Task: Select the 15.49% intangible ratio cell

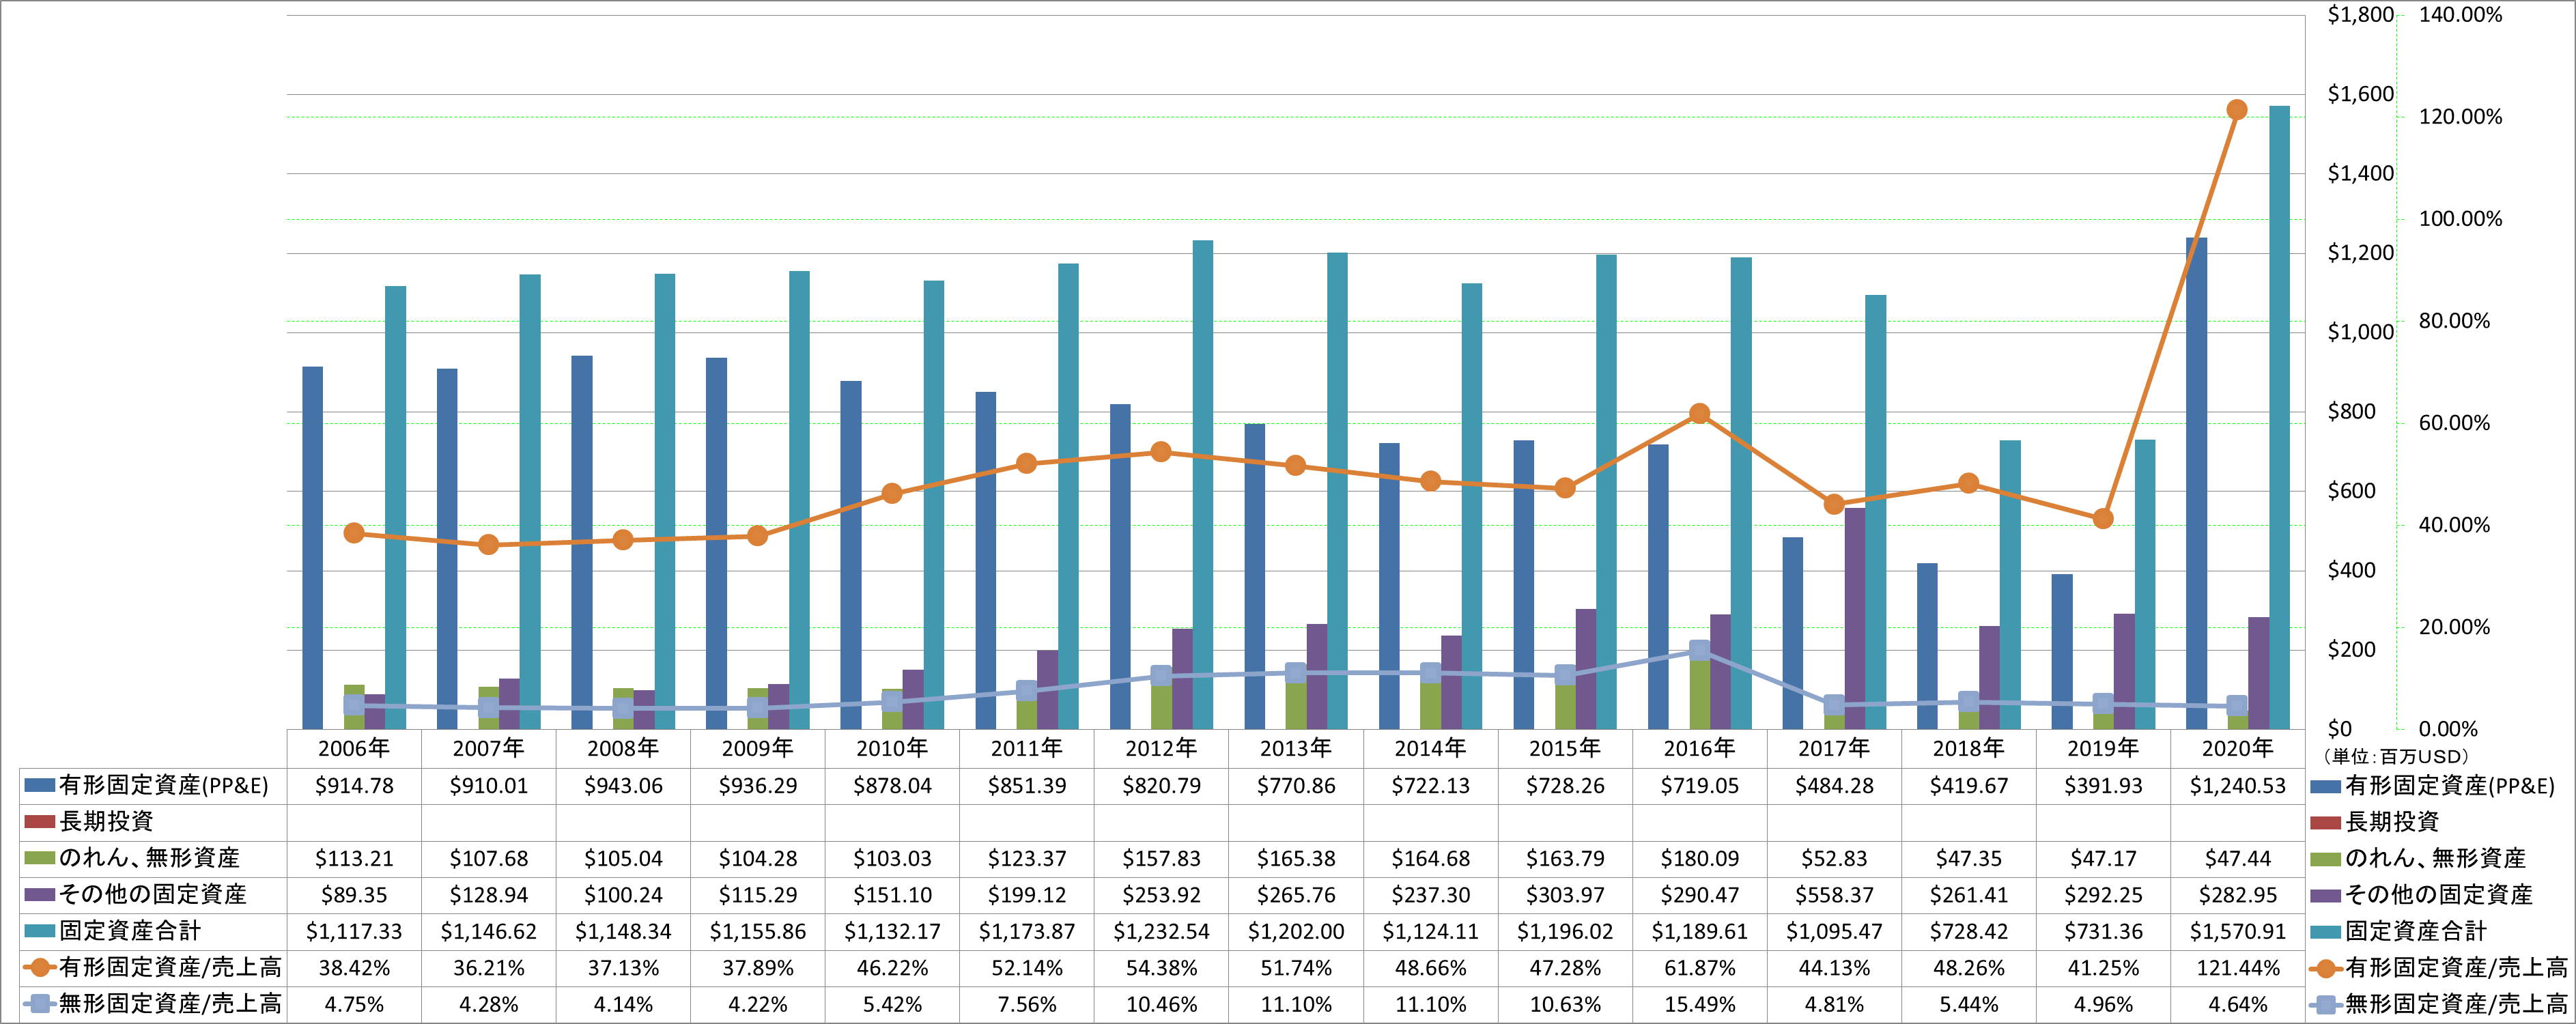Action: click(x=1699, y=1004)
